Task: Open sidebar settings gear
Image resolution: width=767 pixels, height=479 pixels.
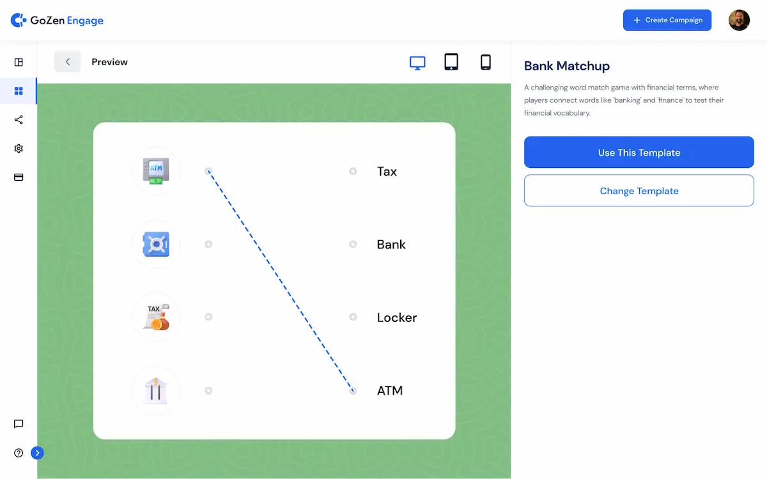Action: [18, 148]
